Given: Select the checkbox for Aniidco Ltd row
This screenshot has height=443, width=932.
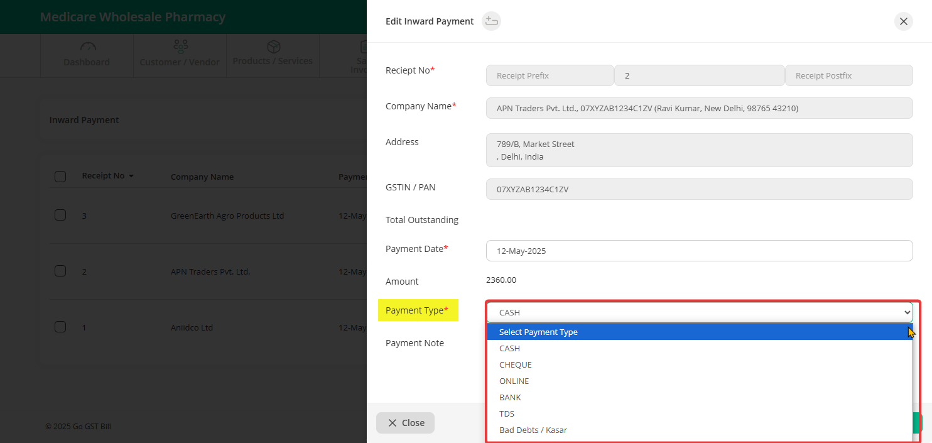Looking at the screenshot, I should [x=60, y=327].
